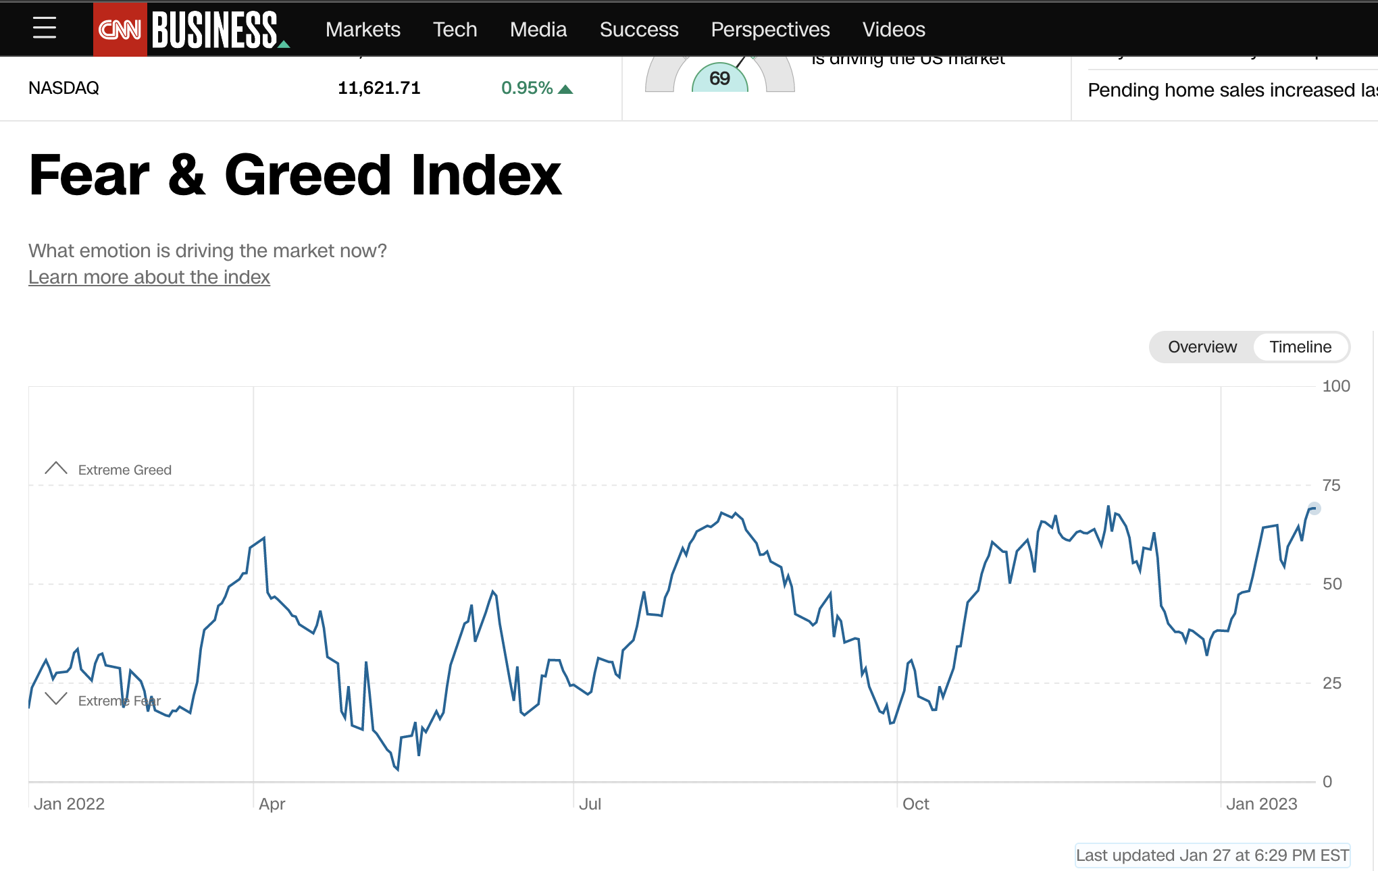
Task: Open Pending home sales increased headline
Action: tap(1232, 90)
